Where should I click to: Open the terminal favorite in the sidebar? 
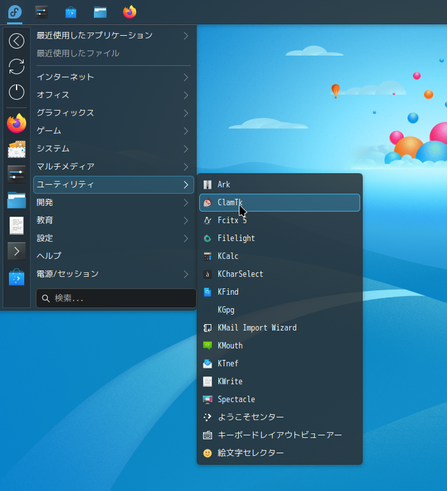[17, 251]
